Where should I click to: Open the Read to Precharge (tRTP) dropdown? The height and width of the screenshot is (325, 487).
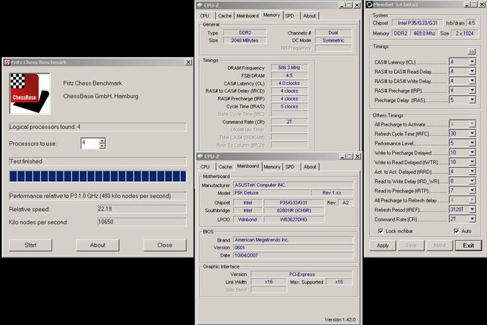point(472,190)
